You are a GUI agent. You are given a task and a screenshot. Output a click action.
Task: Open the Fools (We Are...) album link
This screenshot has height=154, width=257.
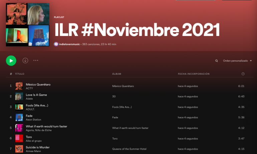(122, 107)
